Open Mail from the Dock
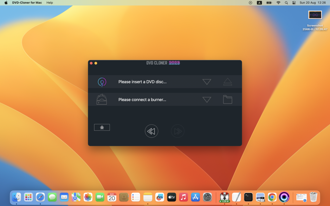330x206 pixels. point(64,197)
